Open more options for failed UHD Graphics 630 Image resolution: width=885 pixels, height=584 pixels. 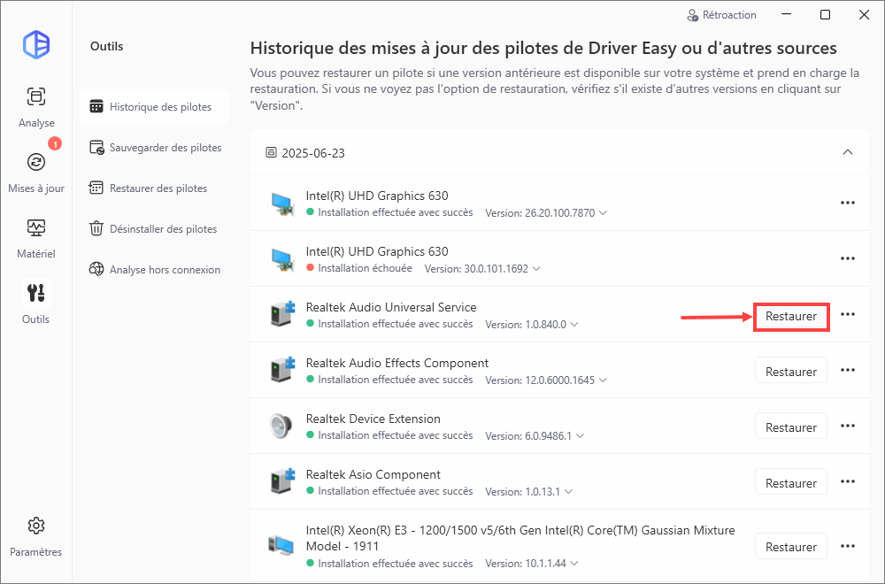click(848, 258)
